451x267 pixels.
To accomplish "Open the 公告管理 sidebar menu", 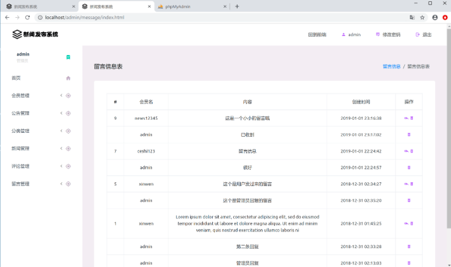I will [20, 113].
